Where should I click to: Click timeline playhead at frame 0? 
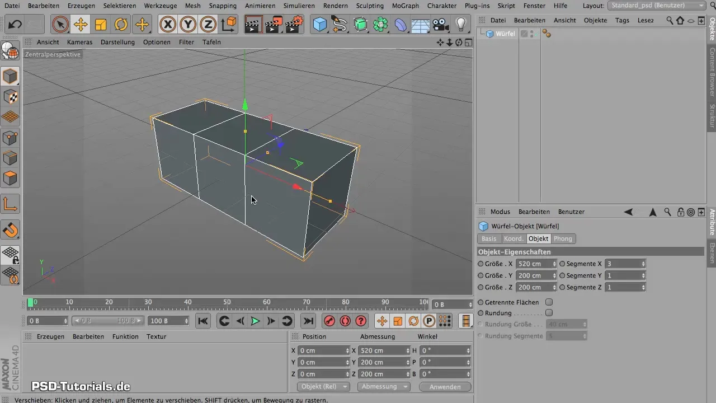point(30,302)
